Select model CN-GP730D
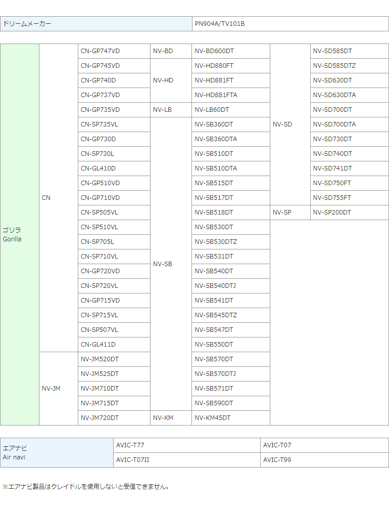This screenshot has height=506, width=389. (x=114, y=139)
